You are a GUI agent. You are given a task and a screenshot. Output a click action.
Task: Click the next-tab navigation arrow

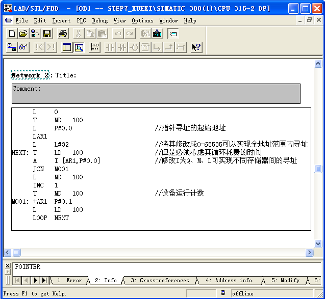(x=35, y=281)
